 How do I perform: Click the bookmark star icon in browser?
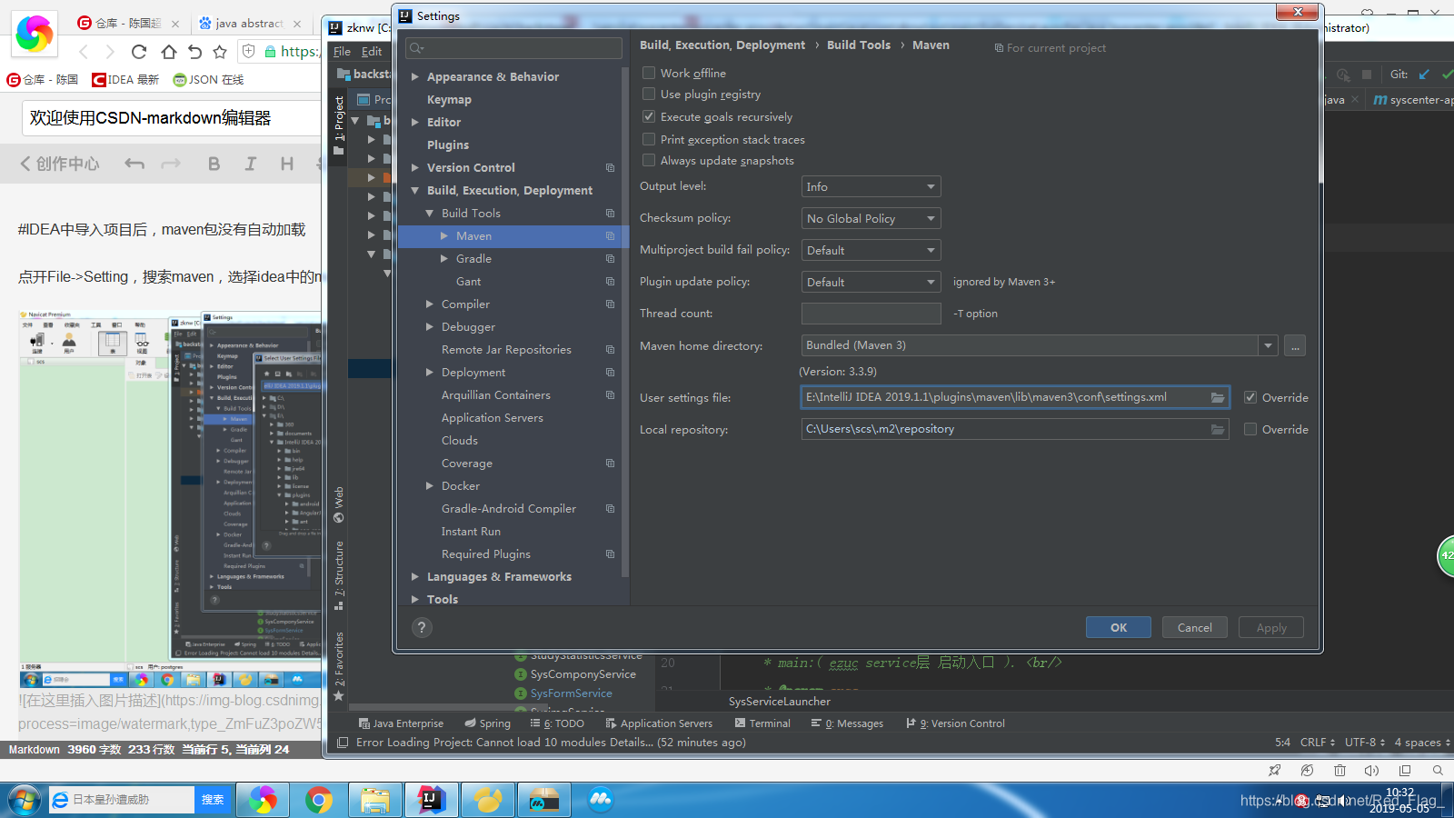[220, 52]
